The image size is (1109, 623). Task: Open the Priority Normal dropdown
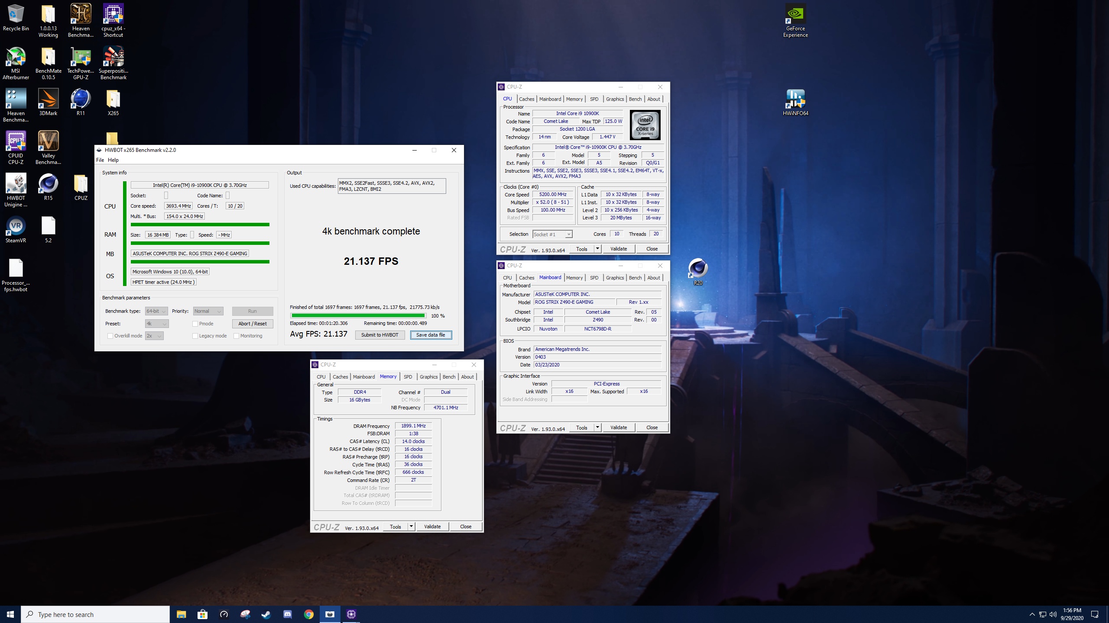pos(208,311)
